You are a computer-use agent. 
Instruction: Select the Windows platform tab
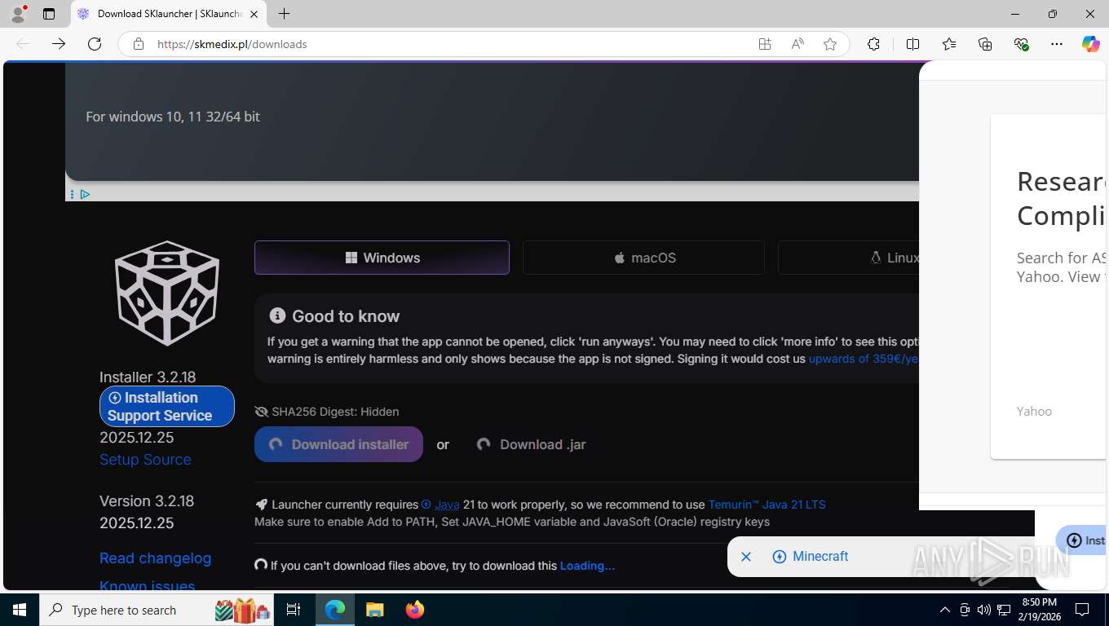[382, 258]
